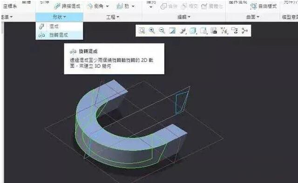Choose 旋轉混成 from the 形狀 menu
Viewport: 298px width, 183px height.
[59, 35]
